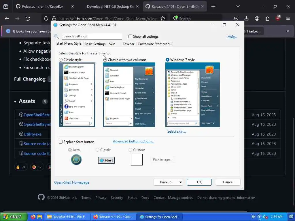Image resolution: width=295 pixels, height=221 pixels.
Task: Expand the Backup dropdown arrow
Action: [x=181, y=182]
